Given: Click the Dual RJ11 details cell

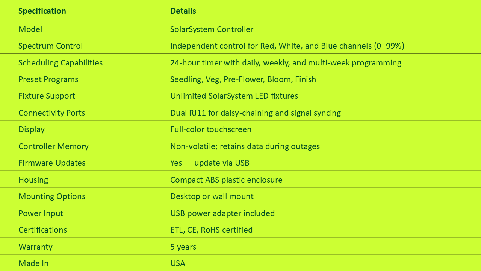Looking at the screenshot, I should (255, 113).
